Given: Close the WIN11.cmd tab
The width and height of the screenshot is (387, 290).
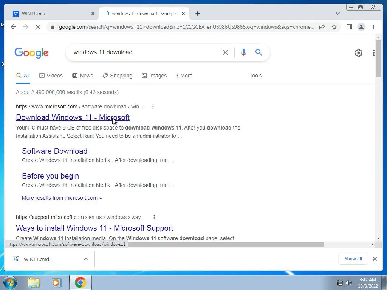Looking at the screenshot, I should click(93, 14).
